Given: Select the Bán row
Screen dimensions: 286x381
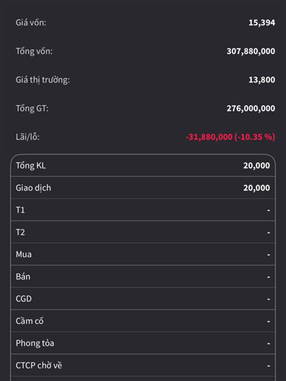Looking at the screenshot, I should 143,276.
